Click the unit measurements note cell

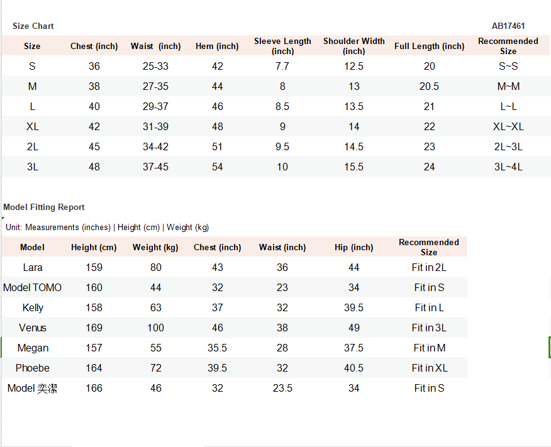107,227
